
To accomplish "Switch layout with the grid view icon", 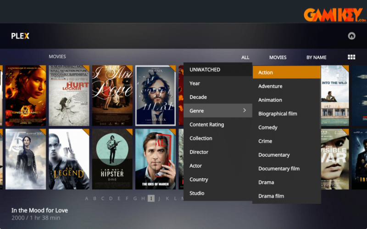I will click(351, 57).
